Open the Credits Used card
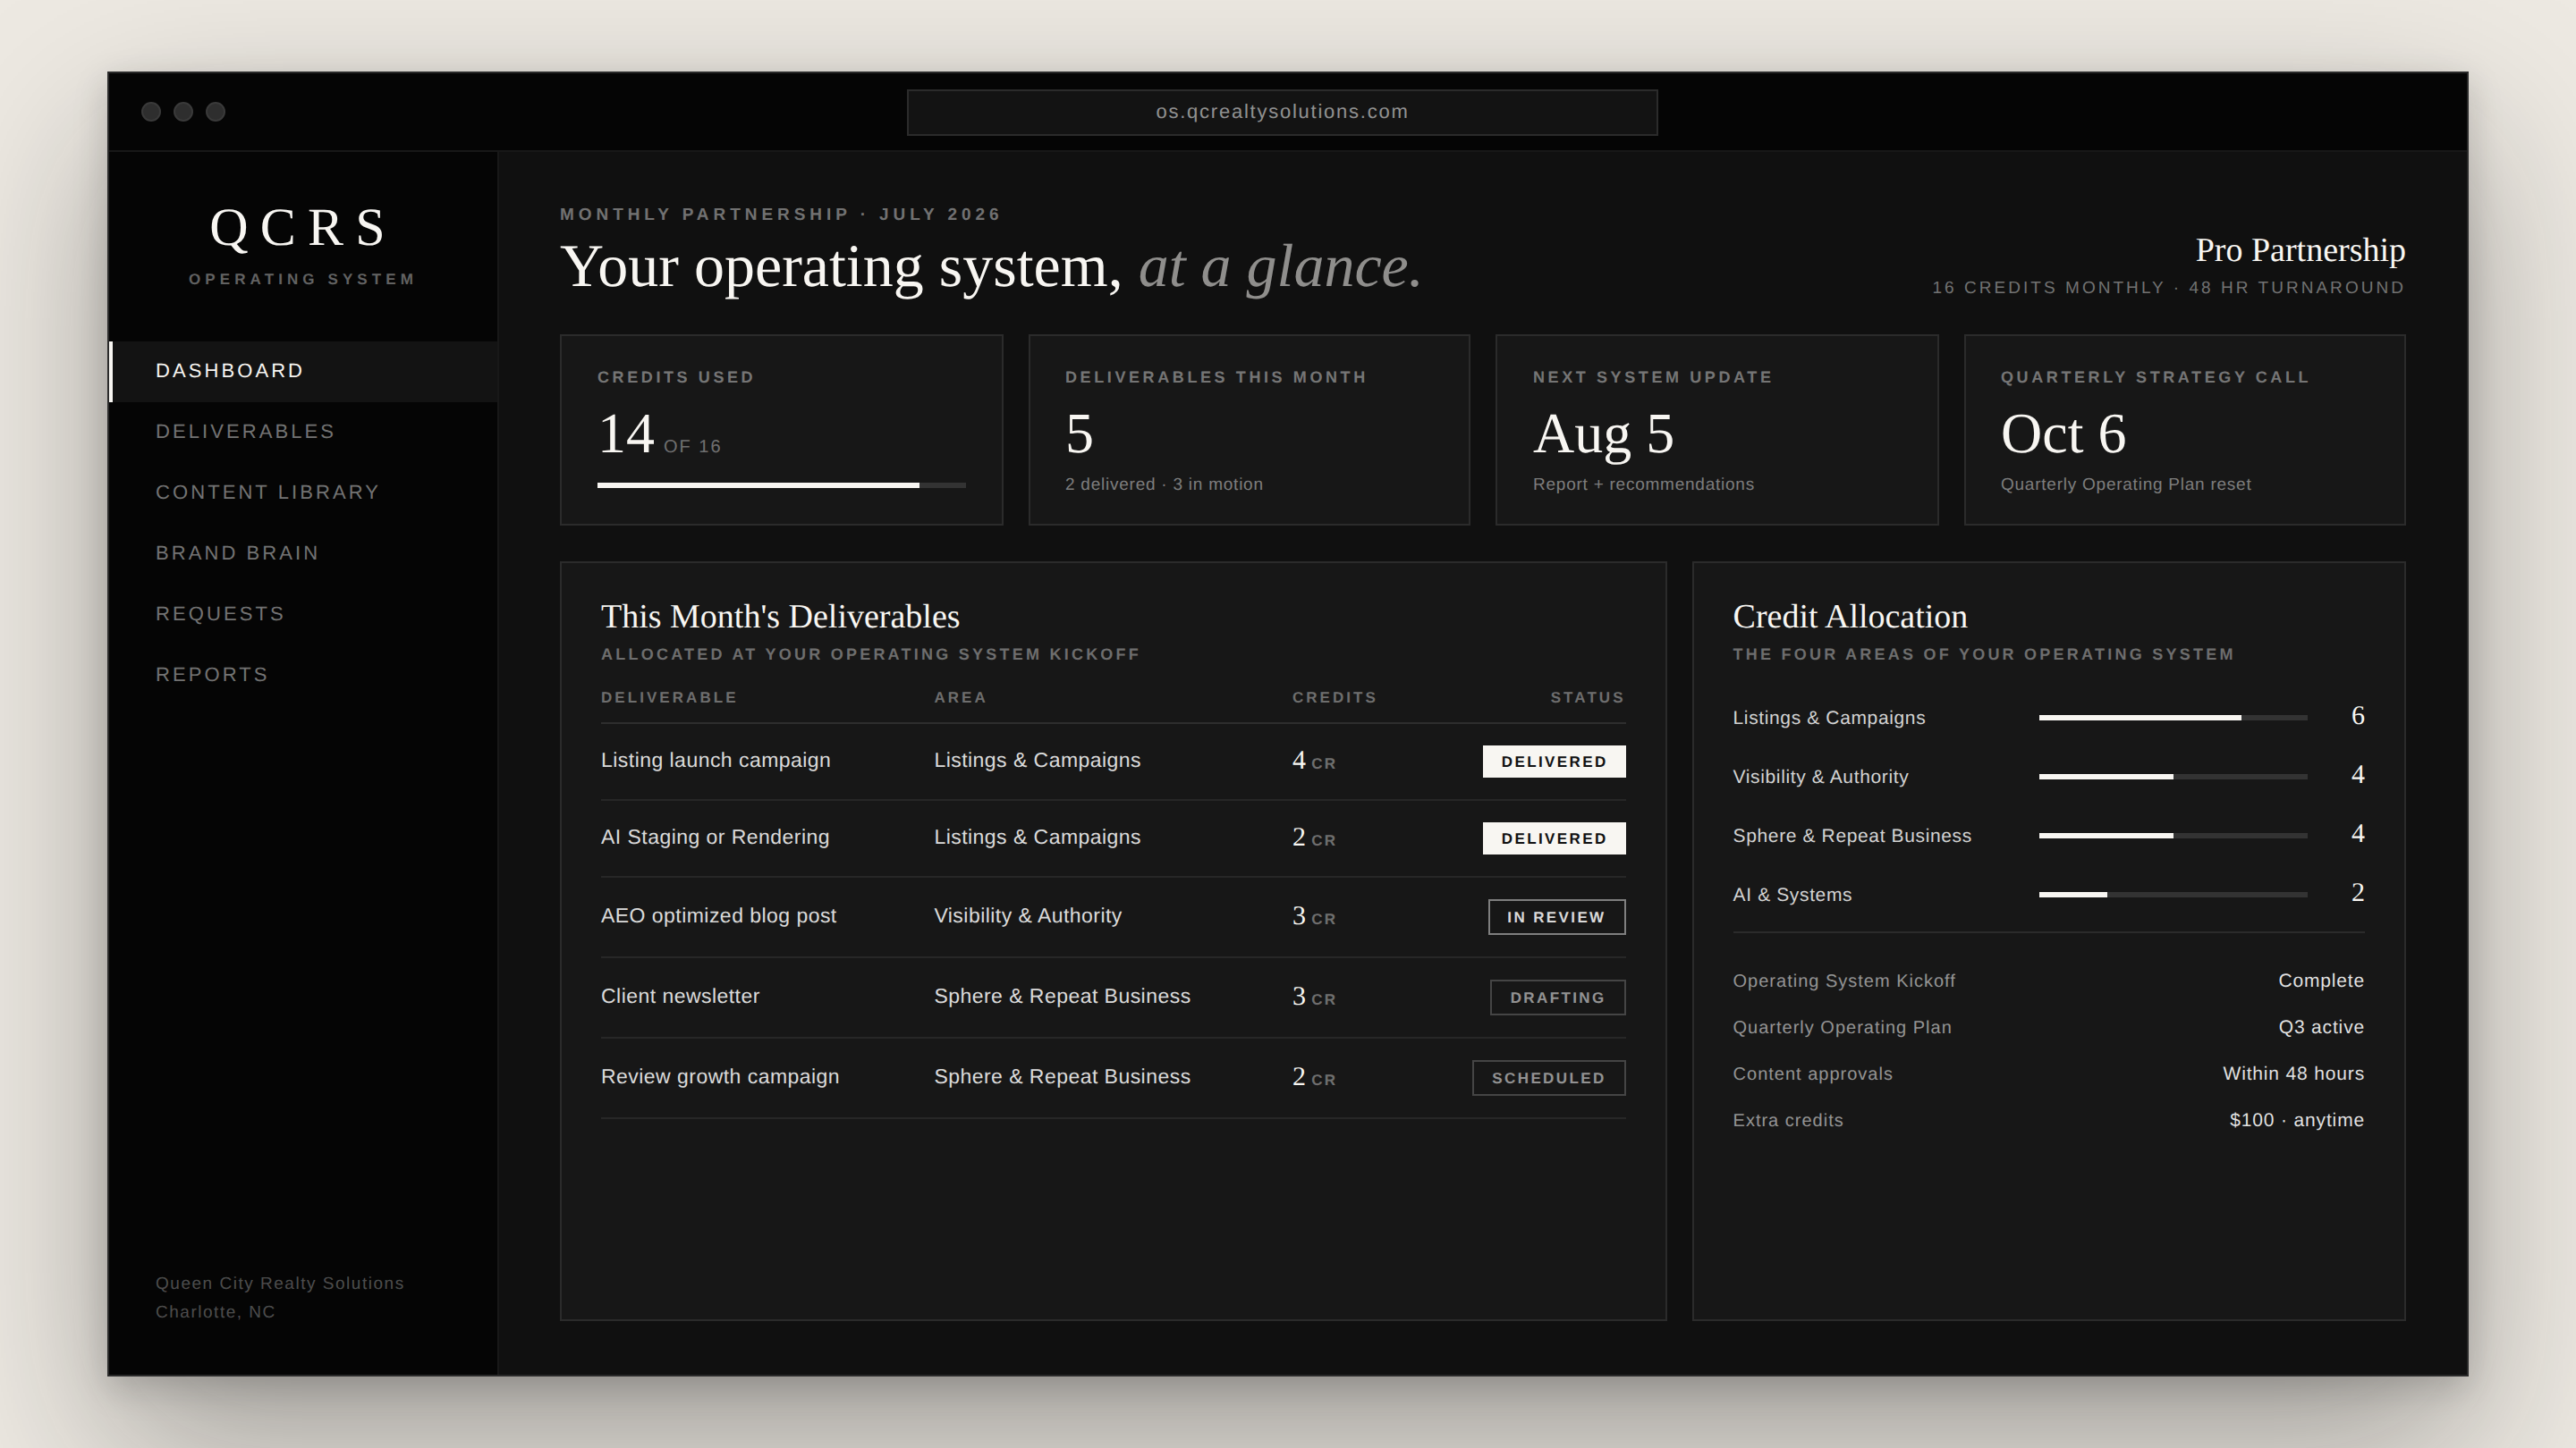2576x1448 pixels. (x=781, y=430)
